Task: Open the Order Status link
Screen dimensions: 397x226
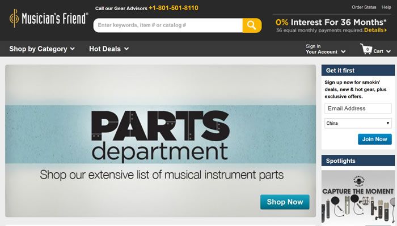Action: 364,7
